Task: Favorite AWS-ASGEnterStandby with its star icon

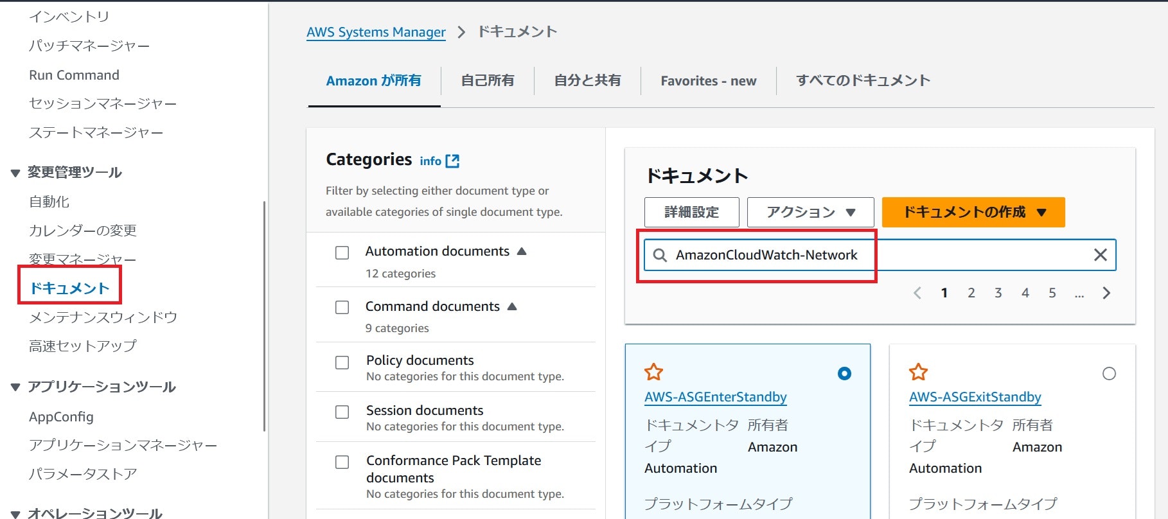Action: (653, 372)
